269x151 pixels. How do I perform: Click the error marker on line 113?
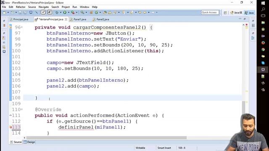click(11, 127)
